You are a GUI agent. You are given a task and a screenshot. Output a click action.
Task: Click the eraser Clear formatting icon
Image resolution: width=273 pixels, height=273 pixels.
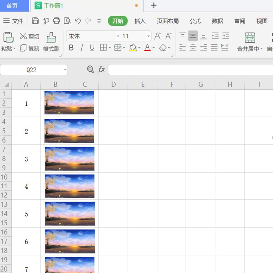pos(163,48)
